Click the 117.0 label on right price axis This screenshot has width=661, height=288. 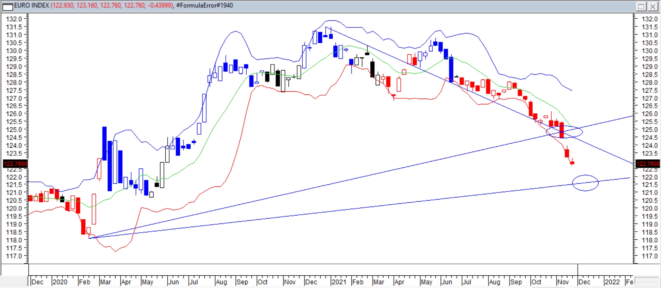tap(650, 256)
